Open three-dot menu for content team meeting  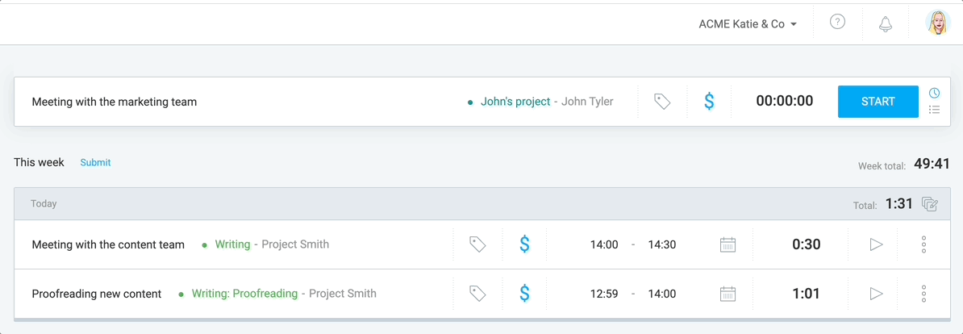923,244
